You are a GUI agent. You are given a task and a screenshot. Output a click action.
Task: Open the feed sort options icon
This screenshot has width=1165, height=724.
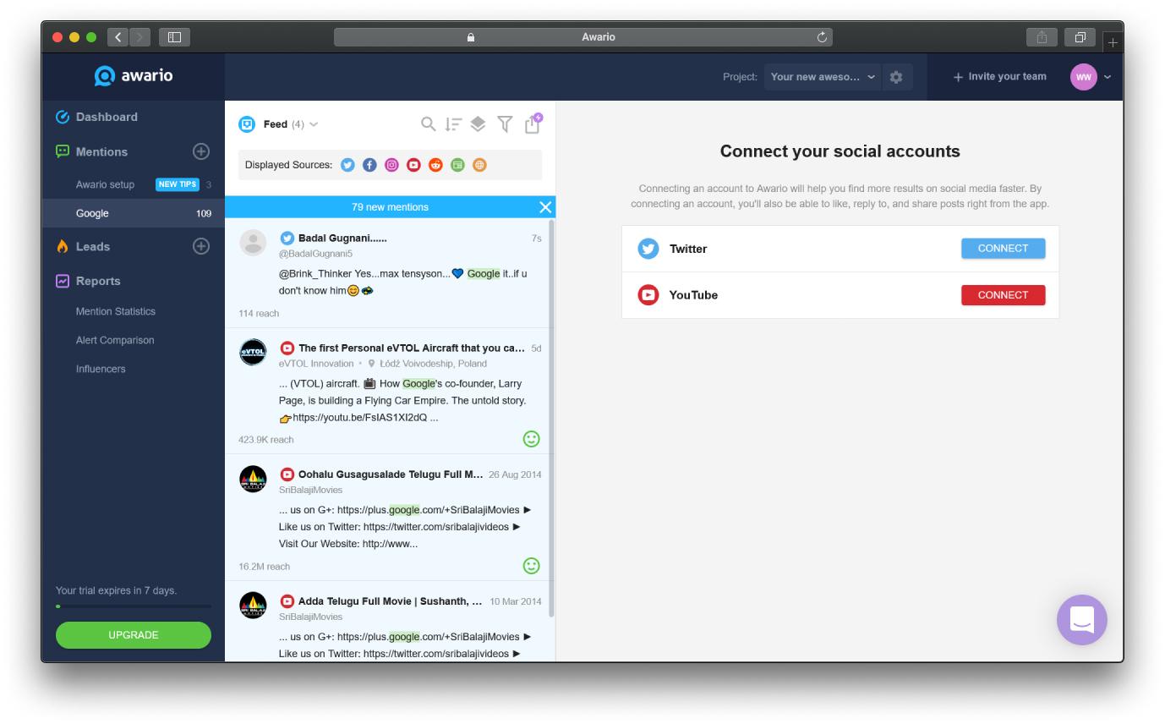[453, 124]
